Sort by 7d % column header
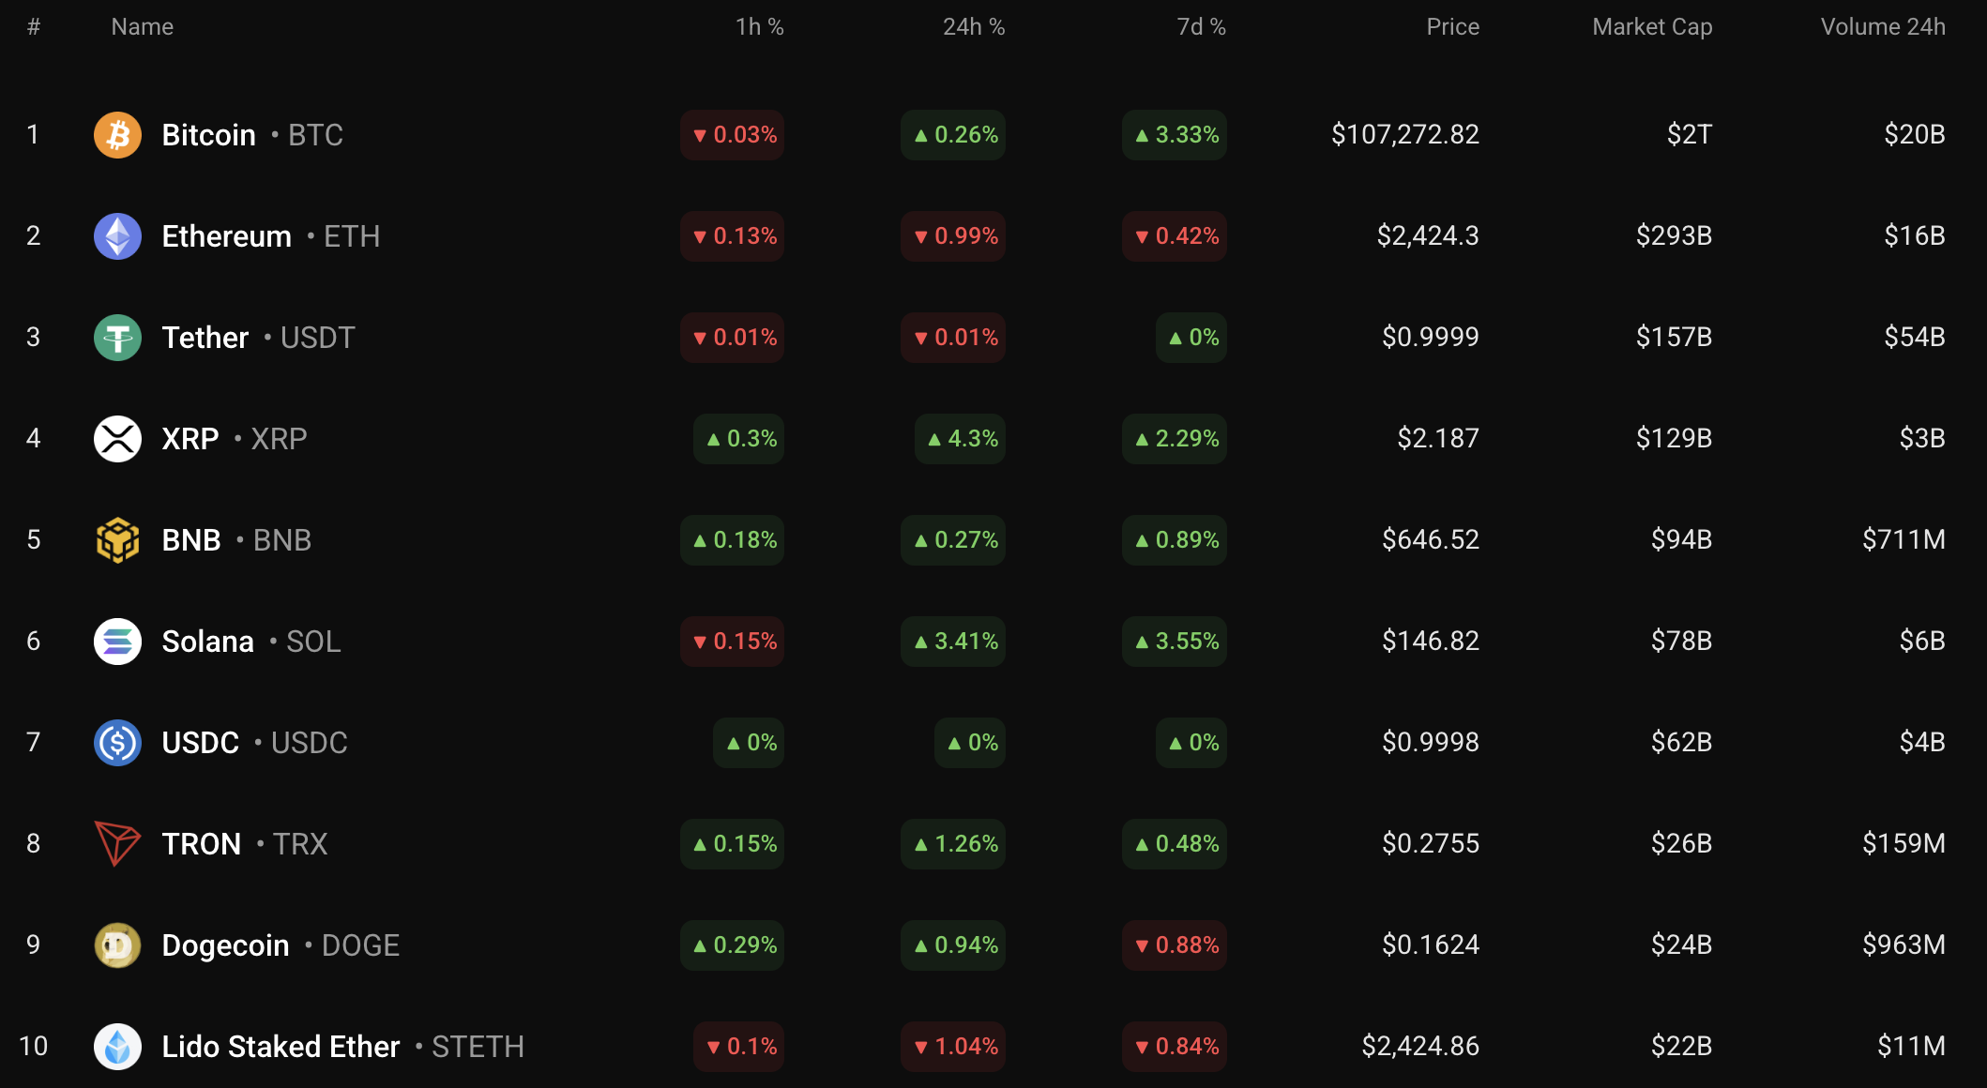Viewport: 1987px width, 1088px height. point(1201,27)
